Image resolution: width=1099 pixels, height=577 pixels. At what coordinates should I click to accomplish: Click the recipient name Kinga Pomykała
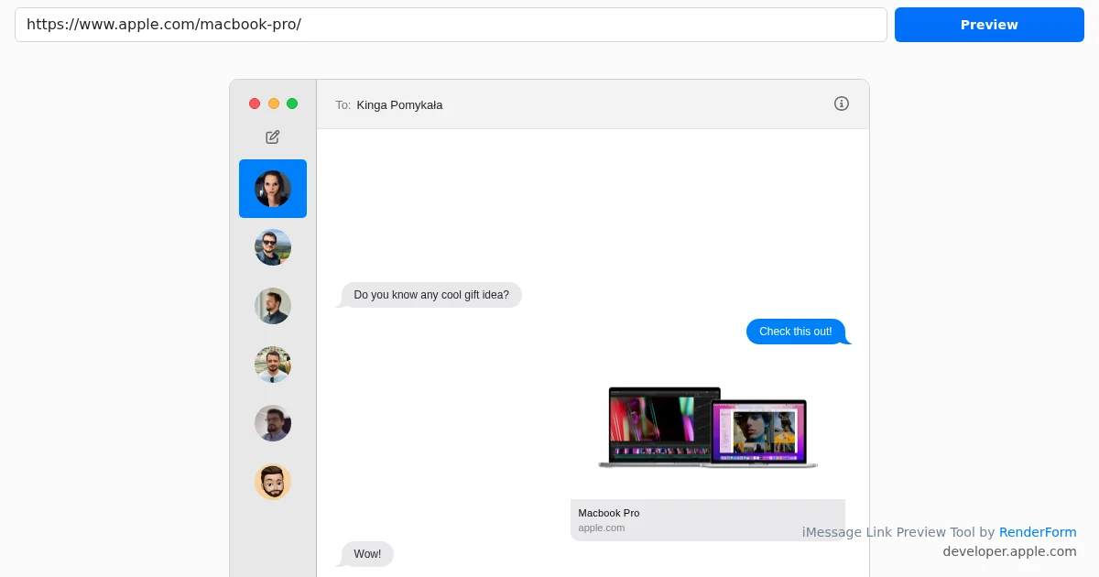(x=399, y=104)
